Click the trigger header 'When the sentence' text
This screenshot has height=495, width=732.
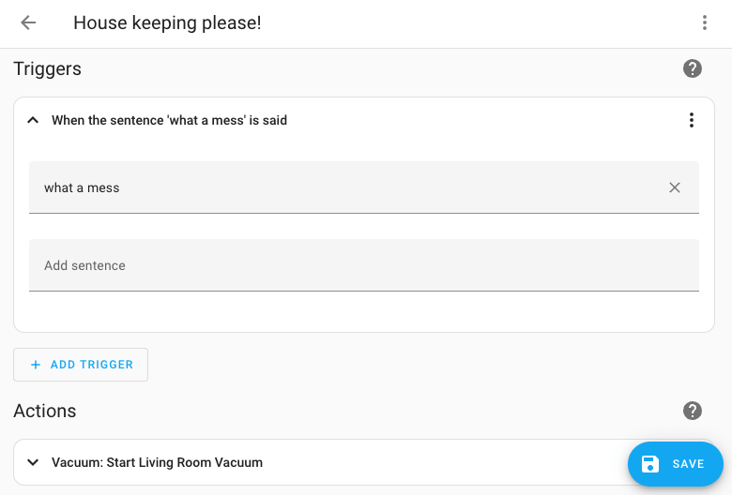pyautogui.click(x=169, y=120)
